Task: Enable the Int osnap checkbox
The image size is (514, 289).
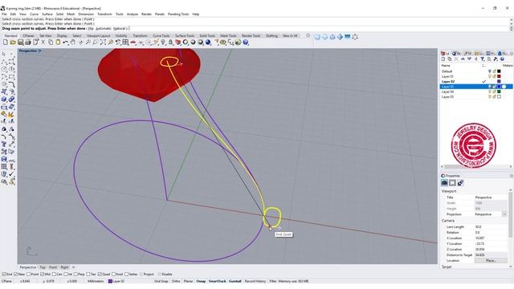Action: pos(66,275)
